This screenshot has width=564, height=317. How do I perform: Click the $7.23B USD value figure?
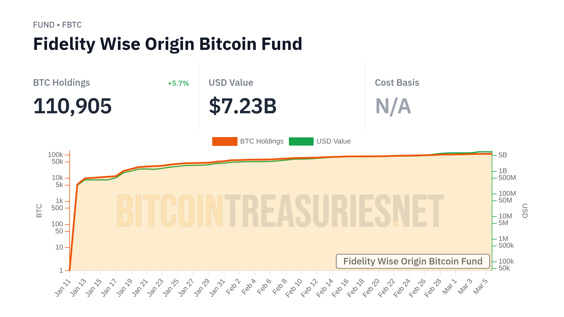[243, 106]
